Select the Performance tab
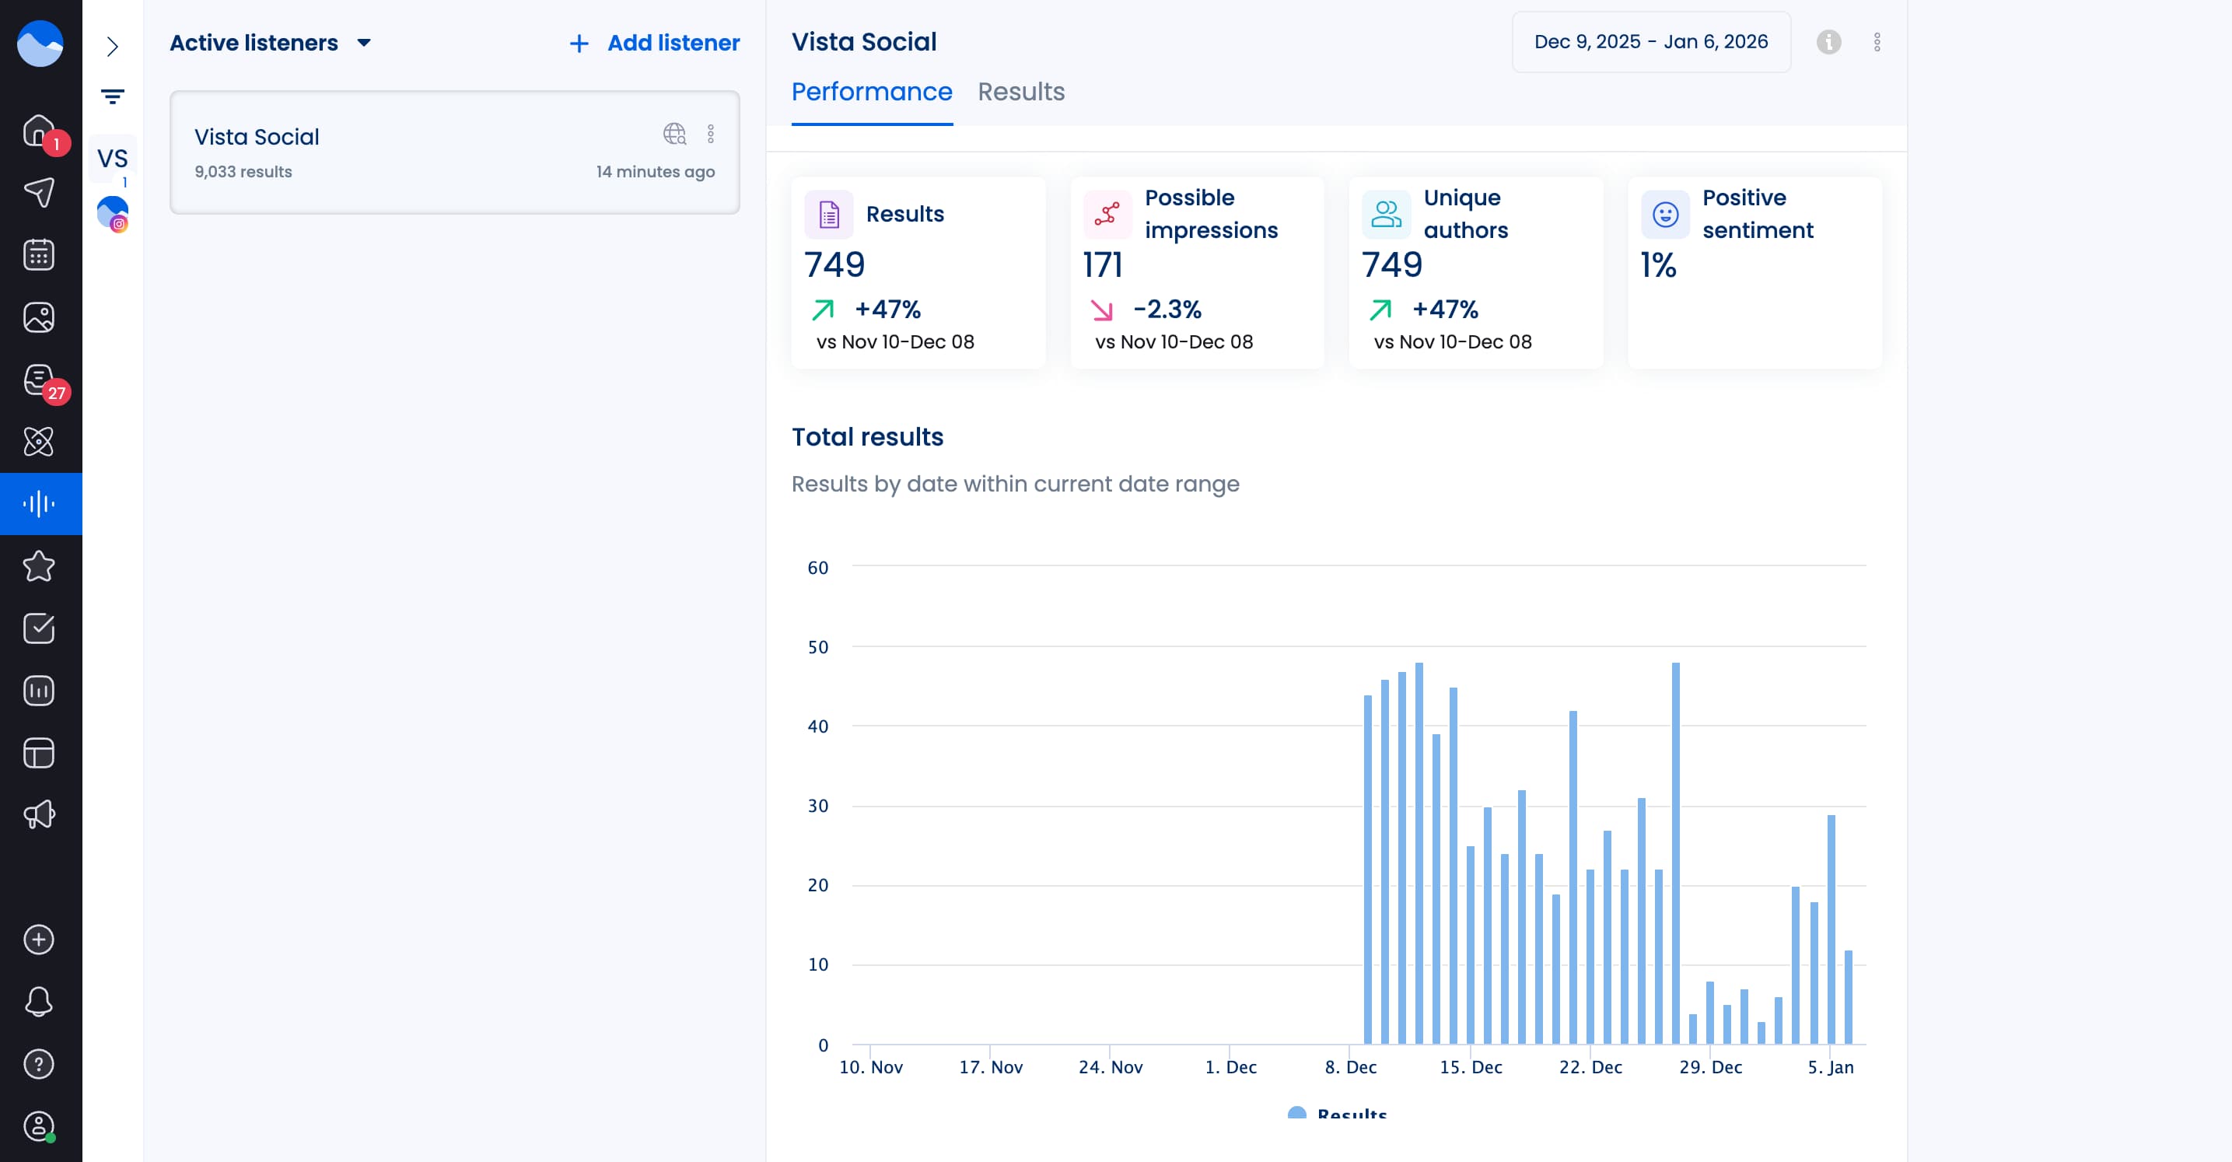Image resolution: width=2232 pixels, height=1162 pixels. [x=872, y=92]
